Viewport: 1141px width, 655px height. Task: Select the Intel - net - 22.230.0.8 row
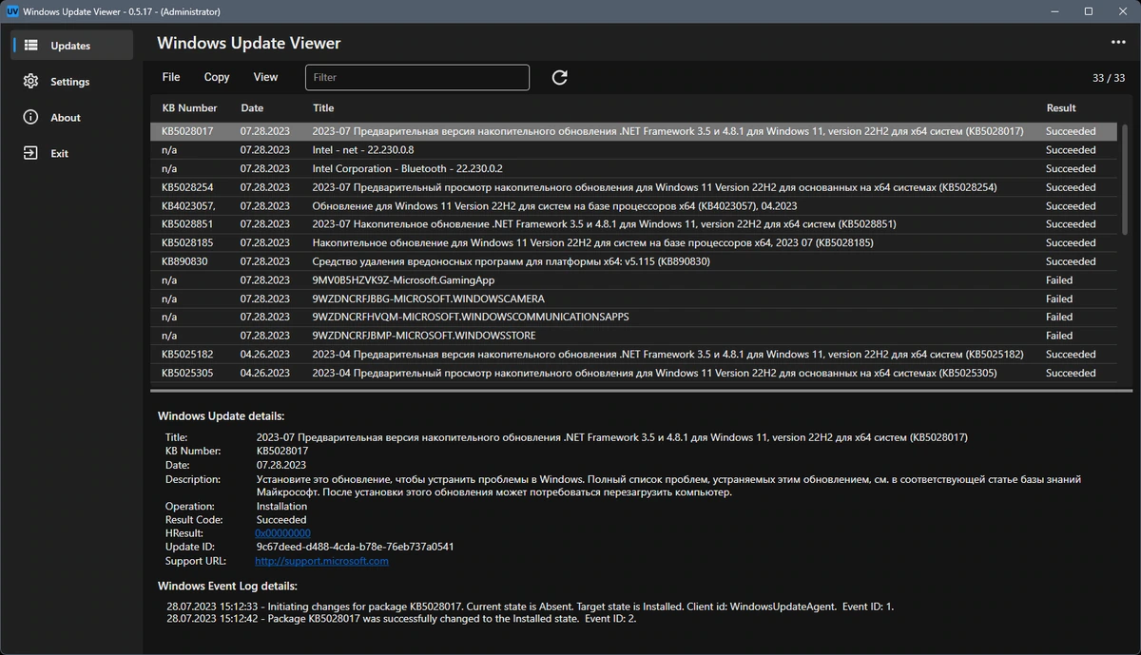[634, 150]
